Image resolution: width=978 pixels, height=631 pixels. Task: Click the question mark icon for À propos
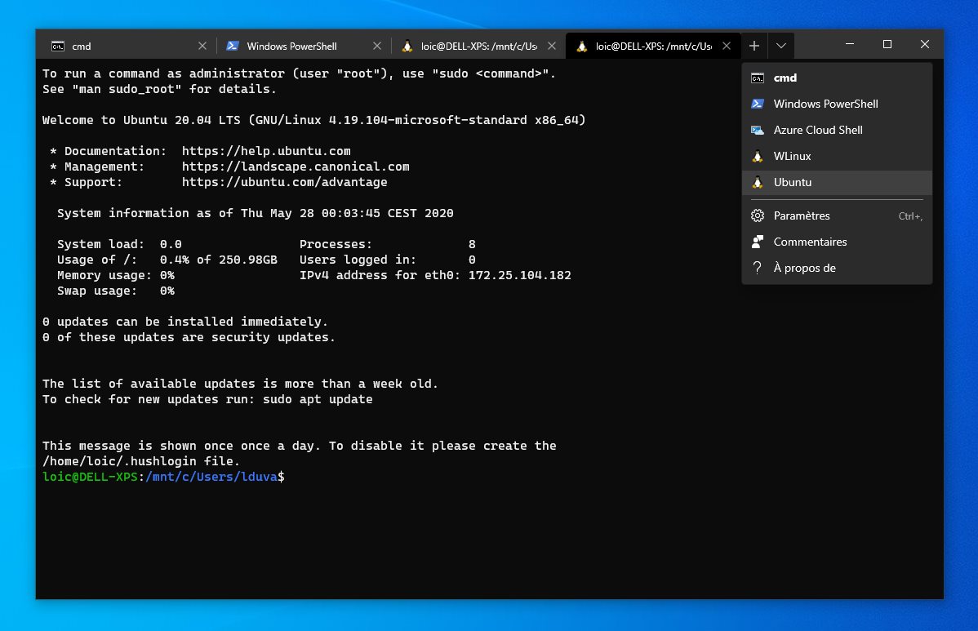coord(758,268)
